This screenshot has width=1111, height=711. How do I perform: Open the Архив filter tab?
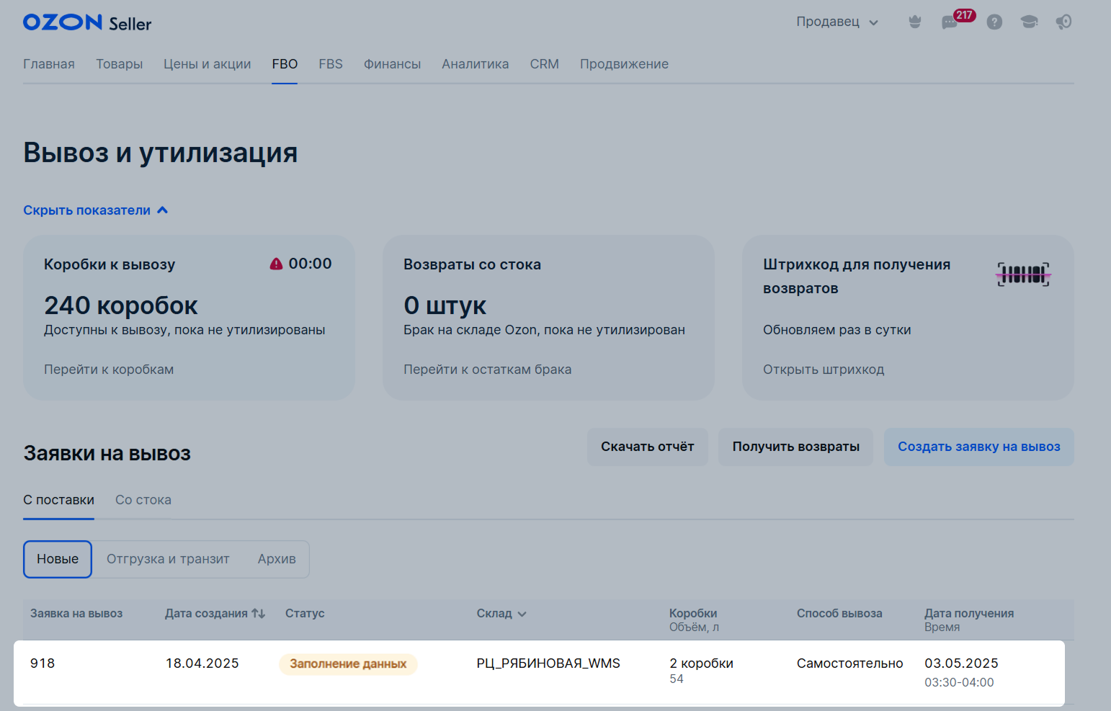click(277, 559)
